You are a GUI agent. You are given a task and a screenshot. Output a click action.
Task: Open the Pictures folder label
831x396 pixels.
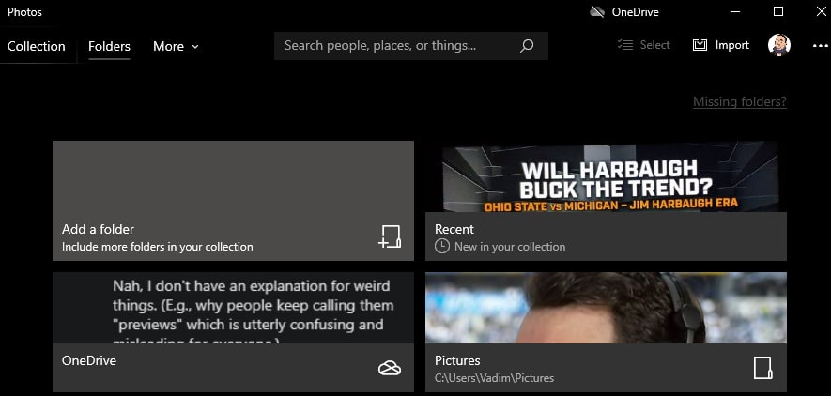(457, 360)
